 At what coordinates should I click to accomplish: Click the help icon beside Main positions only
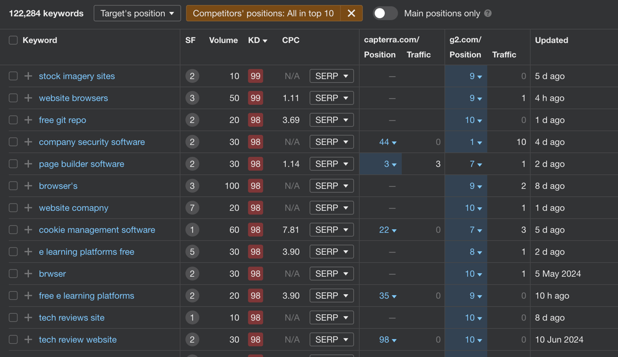click(x=488, y=13)
